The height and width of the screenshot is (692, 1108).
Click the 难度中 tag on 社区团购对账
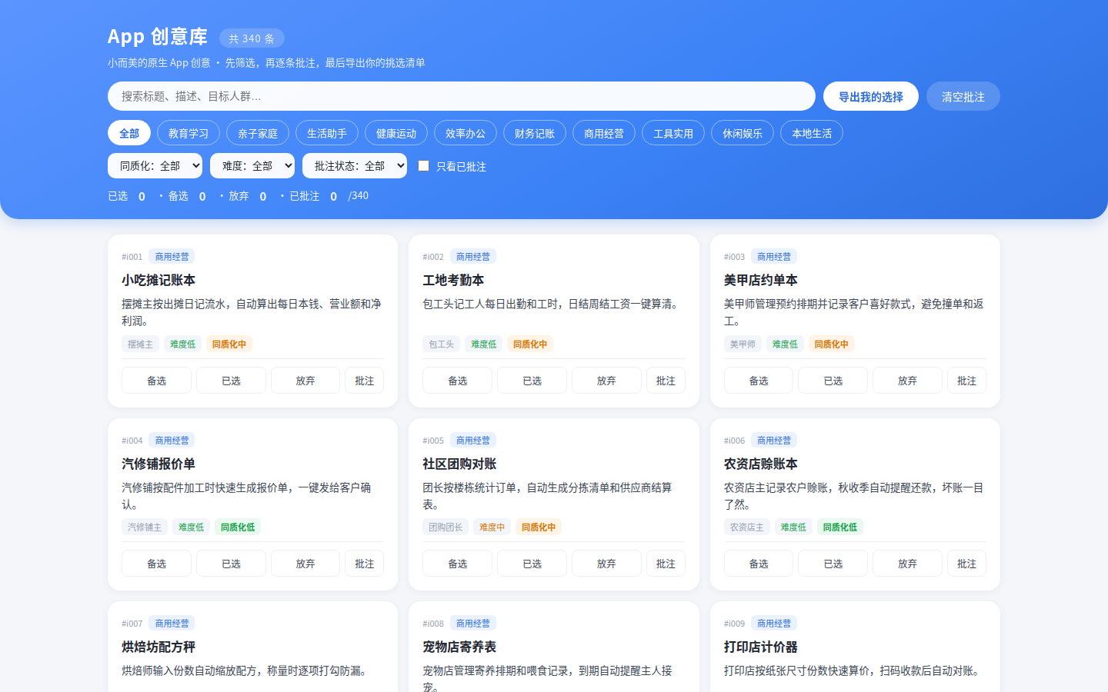(492, 527)
